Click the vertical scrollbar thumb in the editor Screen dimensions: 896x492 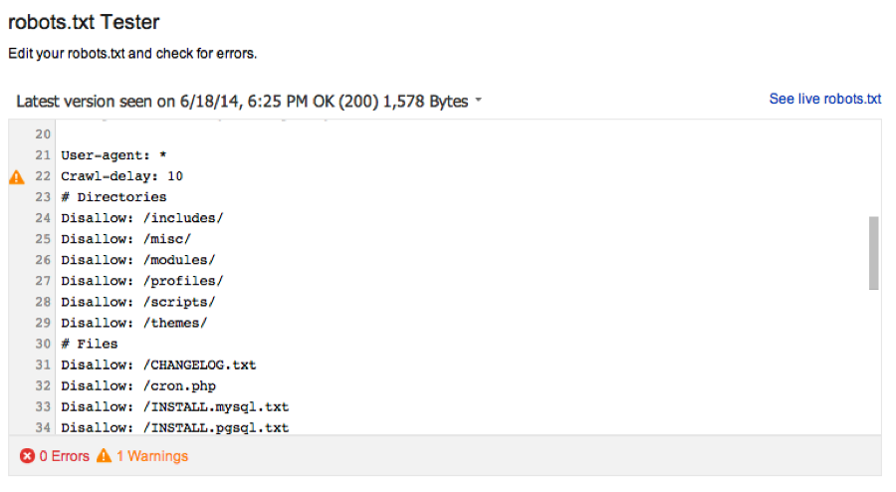(873, 253)
